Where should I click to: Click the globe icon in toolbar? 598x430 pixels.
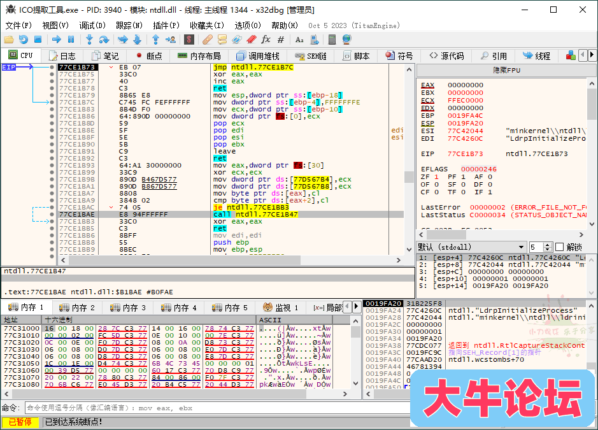point(346,39)
